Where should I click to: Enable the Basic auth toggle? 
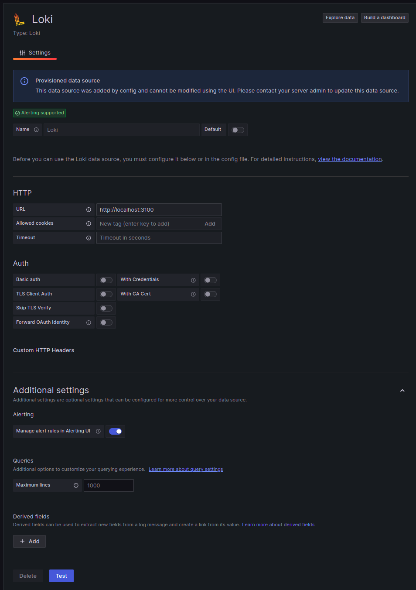[106, 280]
